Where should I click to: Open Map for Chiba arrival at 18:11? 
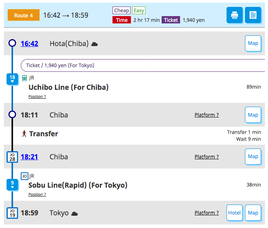click(253, 115)
